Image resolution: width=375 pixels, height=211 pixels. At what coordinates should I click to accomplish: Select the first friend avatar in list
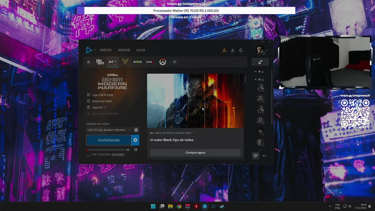[x=260, y=87]
